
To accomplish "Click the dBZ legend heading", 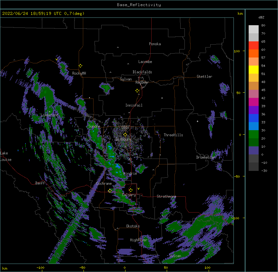I will pyautogui.click(x=261, y=17).
